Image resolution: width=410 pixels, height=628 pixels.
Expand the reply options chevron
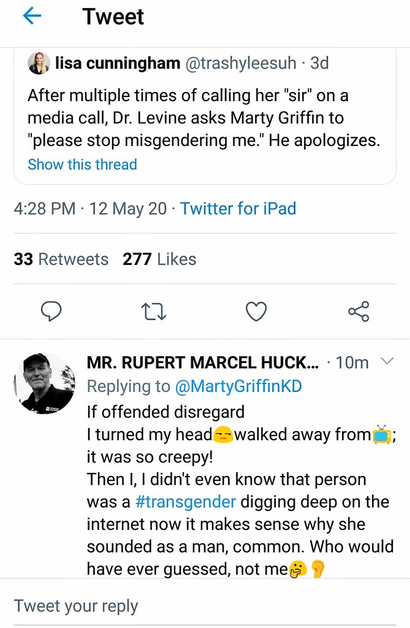click(x=387, y=361)
